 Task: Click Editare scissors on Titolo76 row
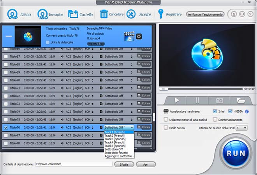click(144, 127)
